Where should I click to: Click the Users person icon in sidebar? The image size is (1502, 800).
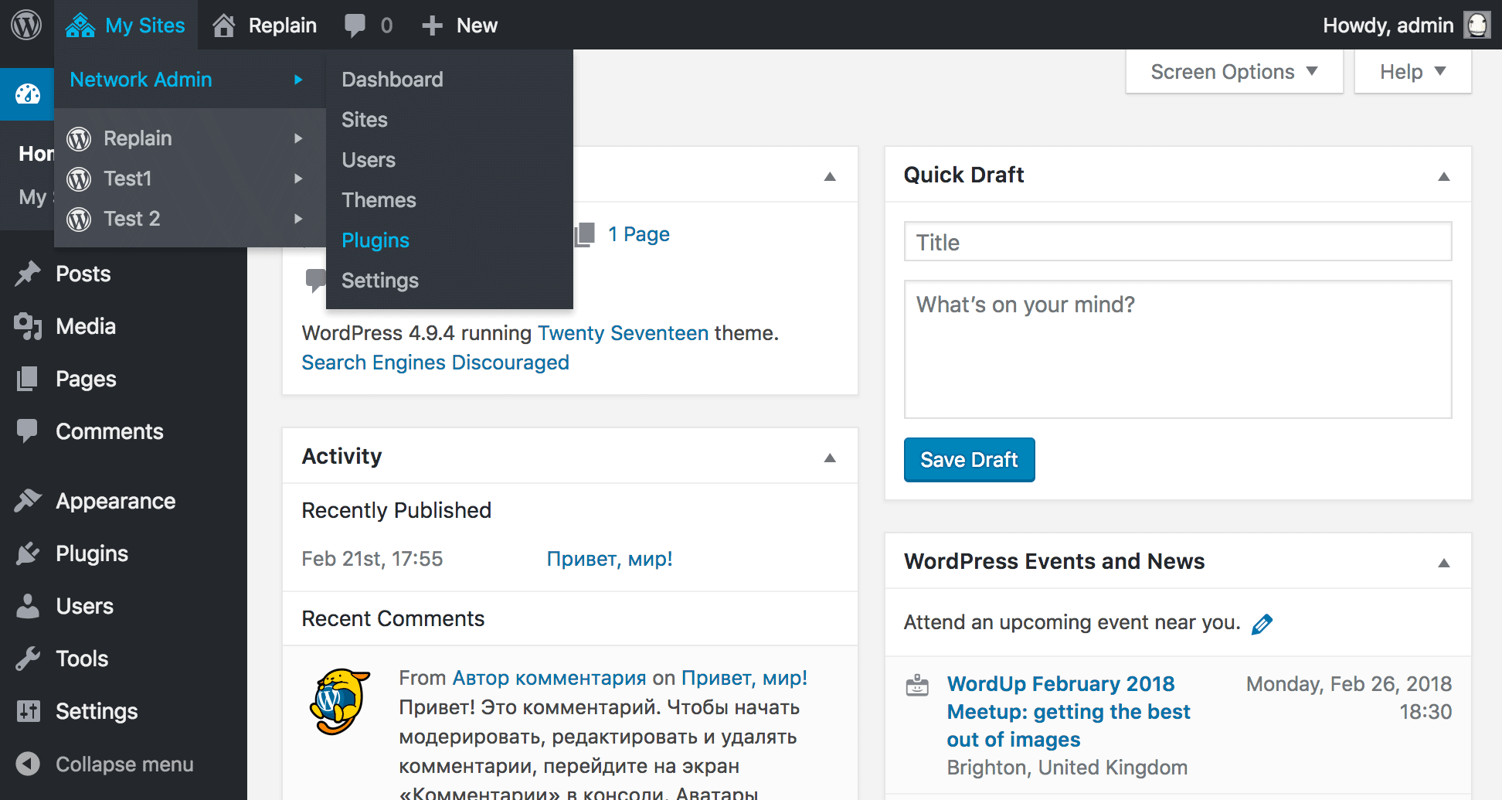click(x=28, y=606)
